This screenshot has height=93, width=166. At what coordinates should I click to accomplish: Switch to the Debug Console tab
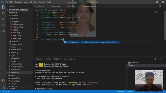coord(69,59)
